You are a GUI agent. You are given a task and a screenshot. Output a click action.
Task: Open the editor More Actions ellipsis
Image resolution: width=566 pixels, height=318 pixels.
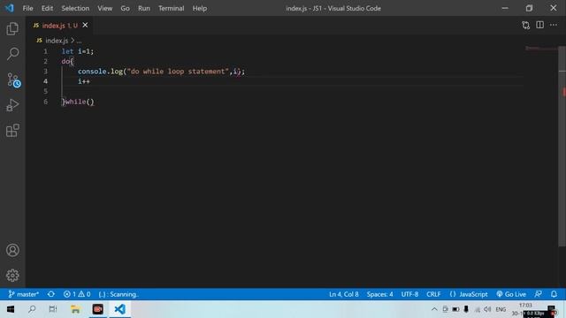554,25
